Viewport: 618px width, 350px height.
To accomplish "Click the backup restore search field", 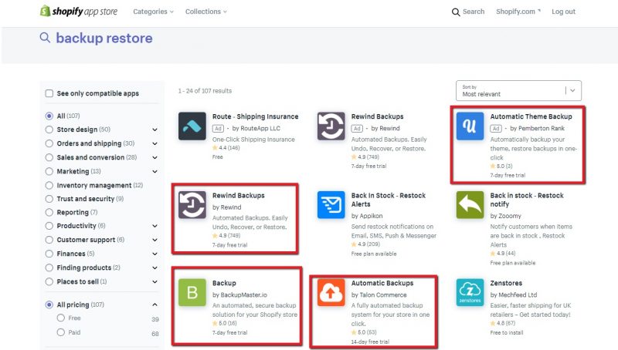I will [x=104, y=38].
